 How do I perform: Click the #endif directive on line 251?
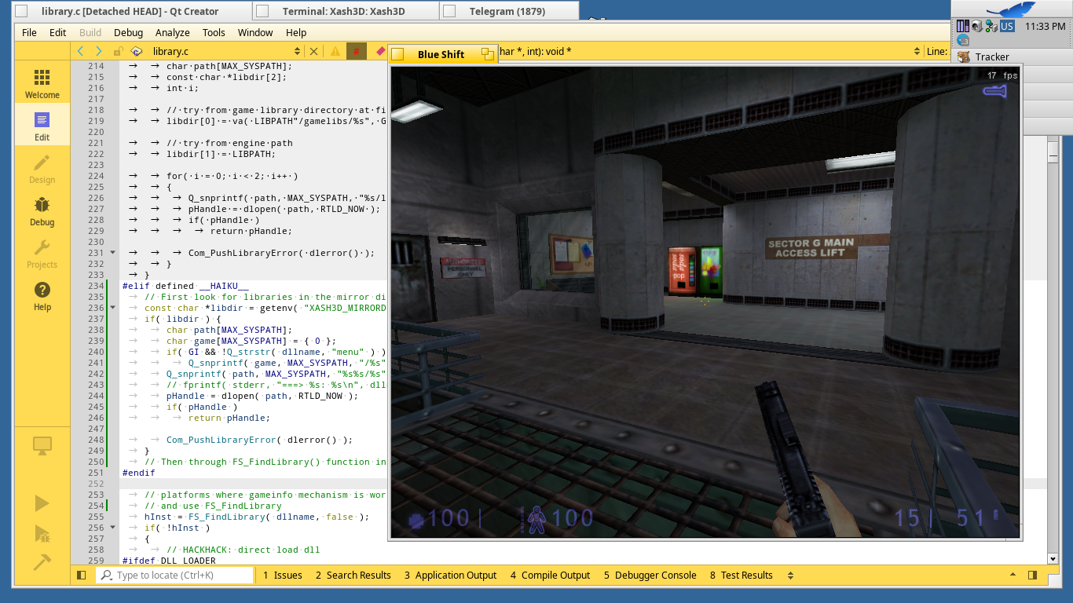pyautogui.click(x=139, y=473)
